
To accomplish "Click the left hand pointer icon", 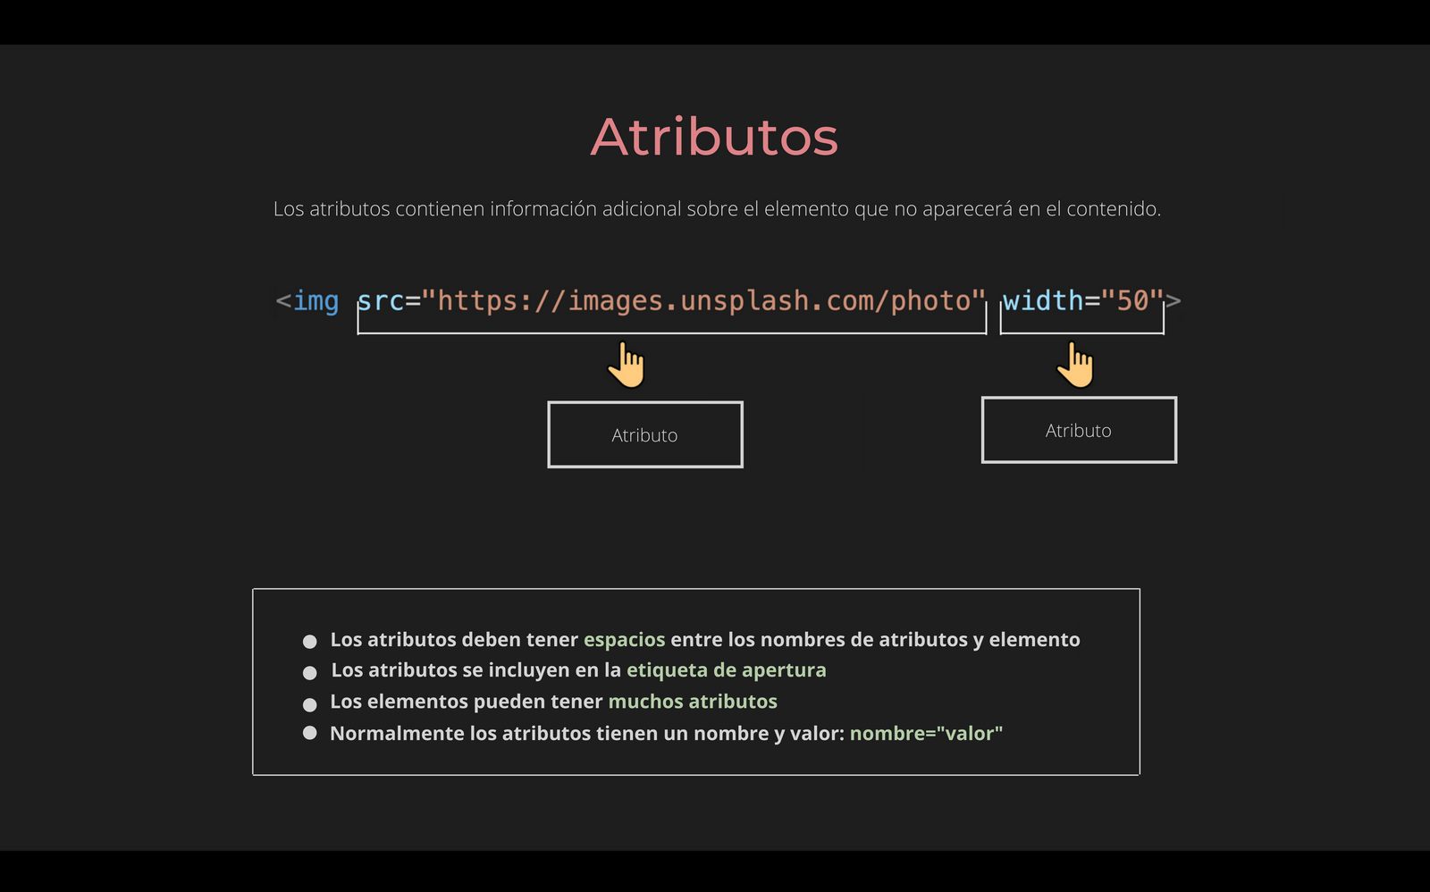I will 627,363.
